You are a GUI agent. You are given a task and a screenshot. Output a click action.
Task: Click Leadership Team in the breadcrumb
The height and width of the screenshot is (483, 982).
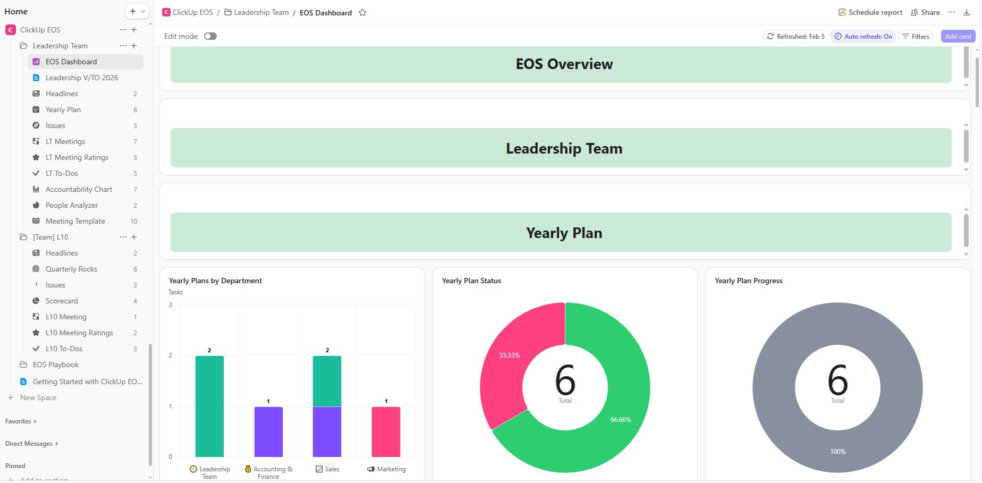pyautogui.click(x=261, y=13)
